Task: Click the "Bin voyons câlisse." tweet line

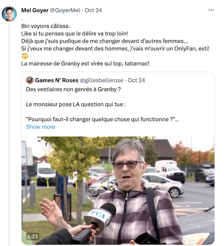Action: (45, 26)
